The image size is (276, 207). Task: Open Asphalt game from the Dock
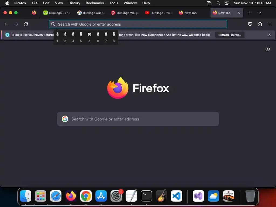pyautogui.click(x=229, y=196)
